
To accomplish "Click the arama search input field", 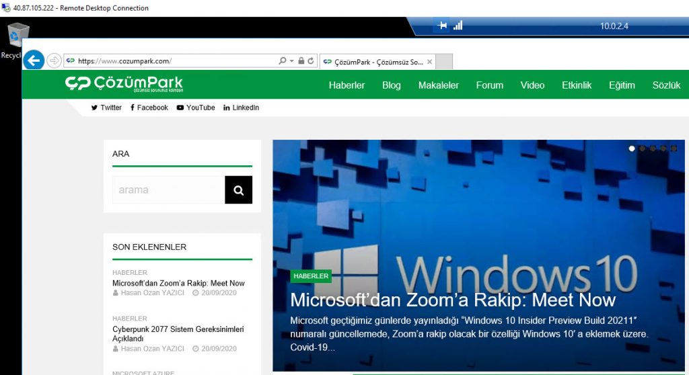I will (x=169, y=190).
